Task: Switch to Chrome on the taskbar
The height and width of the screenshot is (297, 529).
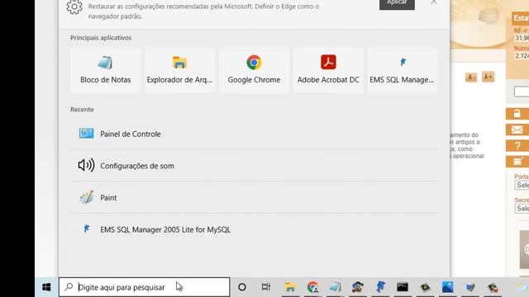Action: 312,287
